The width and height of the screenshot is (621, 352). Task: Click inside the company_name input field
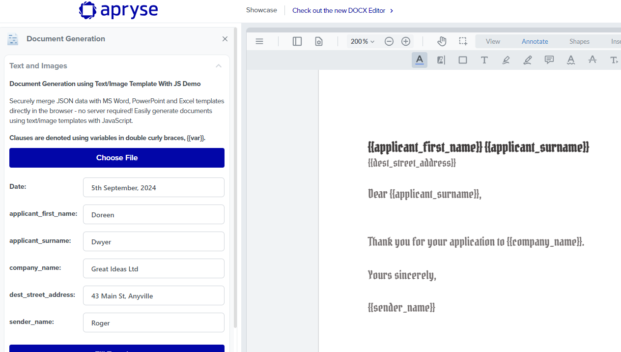point(153,268)
